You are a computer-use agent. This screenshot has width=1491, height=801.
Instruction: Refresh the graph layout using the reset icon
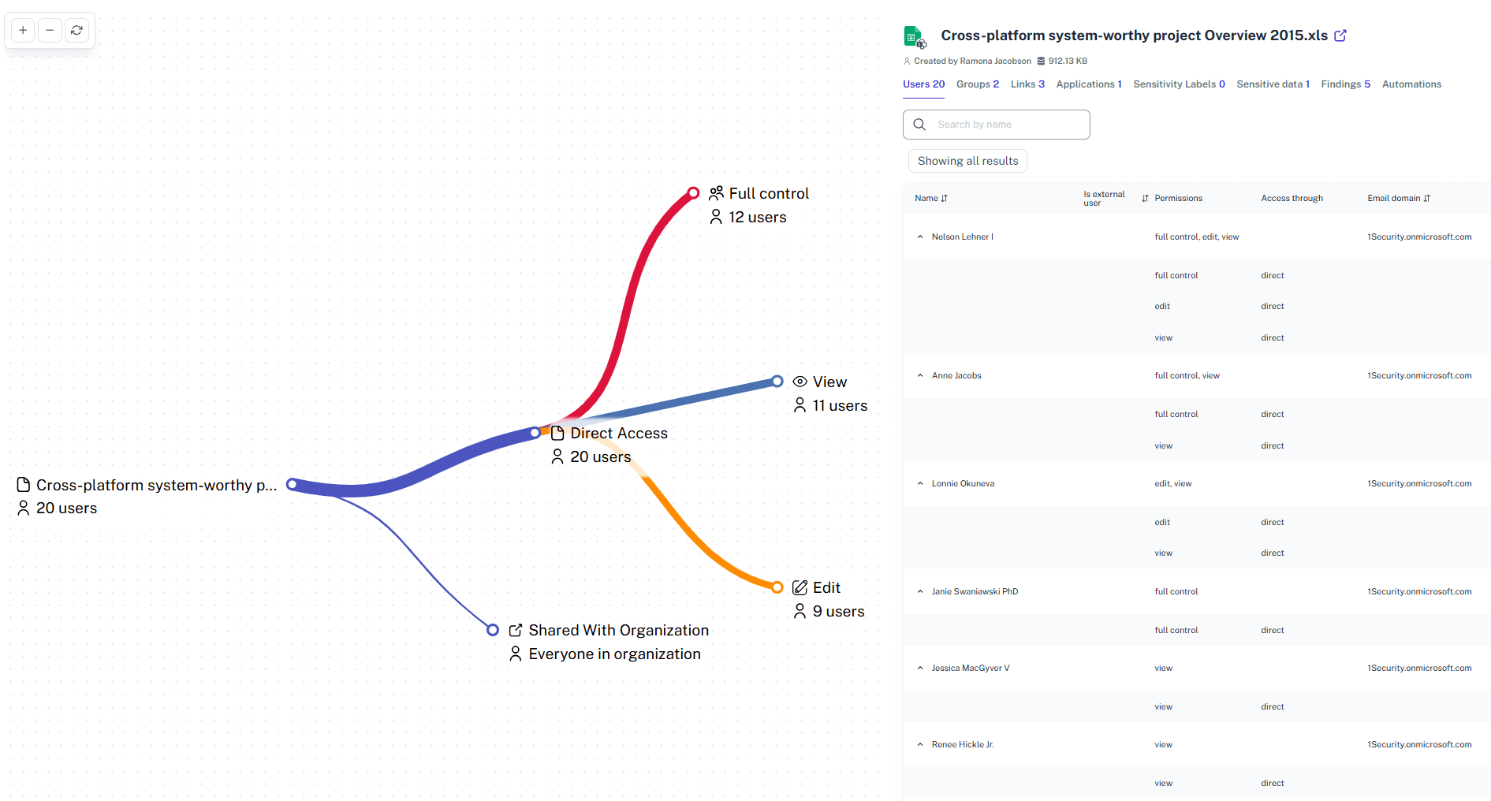point(76,30)
